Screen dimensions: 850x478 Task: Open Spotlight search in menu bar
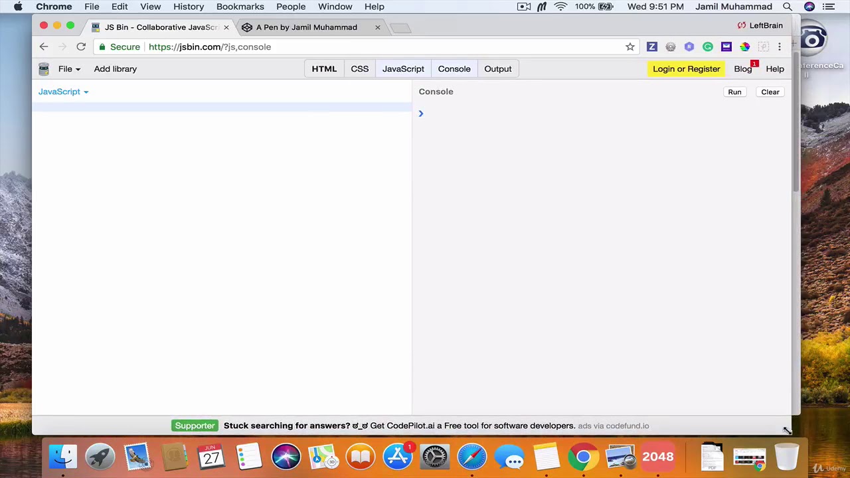pos(788,7)
